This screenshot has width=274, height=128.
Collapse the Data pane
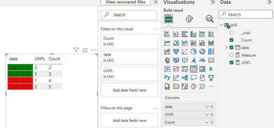click(x=269, y=2)
